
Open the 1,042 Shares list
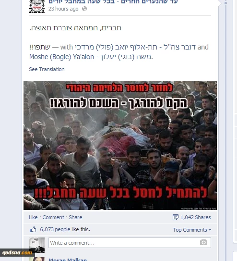(196, 217)
